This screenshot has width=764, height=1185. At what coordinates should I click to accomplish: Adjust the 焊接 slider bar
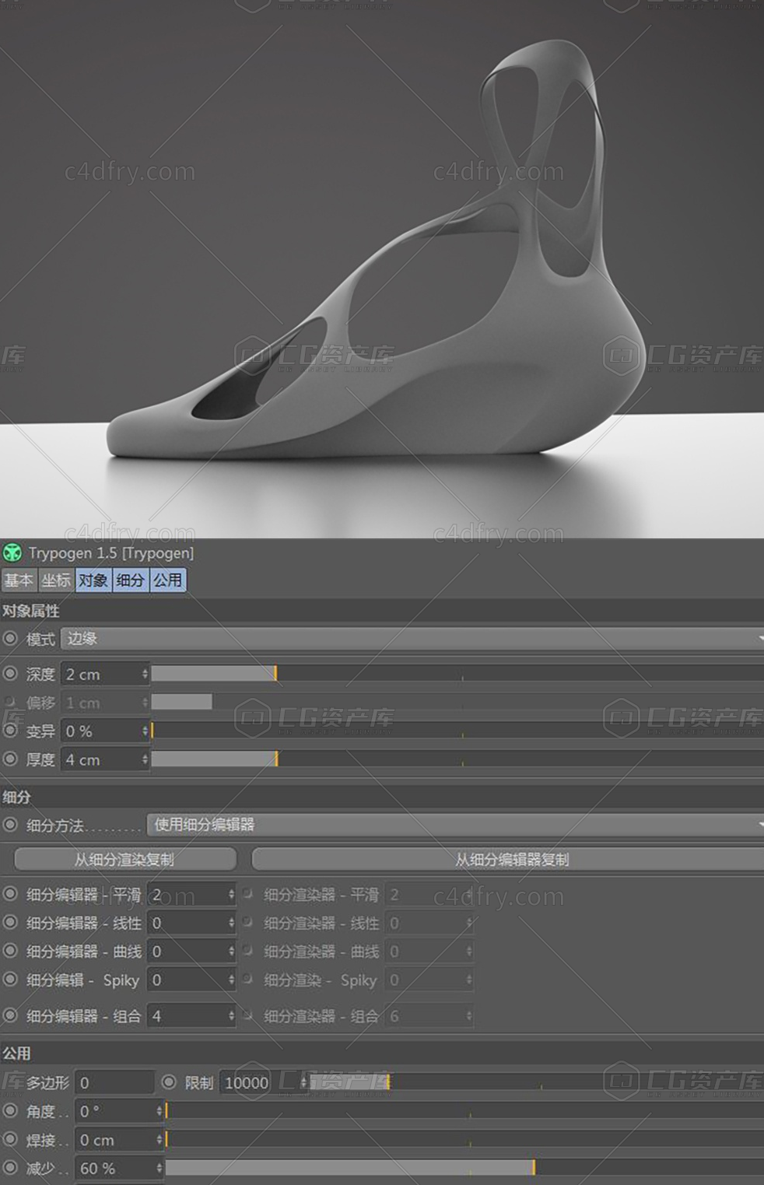point(464,1139)
